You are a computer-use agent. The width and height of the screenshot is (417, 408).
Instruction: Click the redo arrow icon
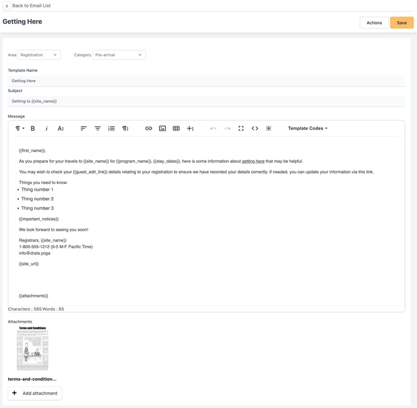click(227, 128)
